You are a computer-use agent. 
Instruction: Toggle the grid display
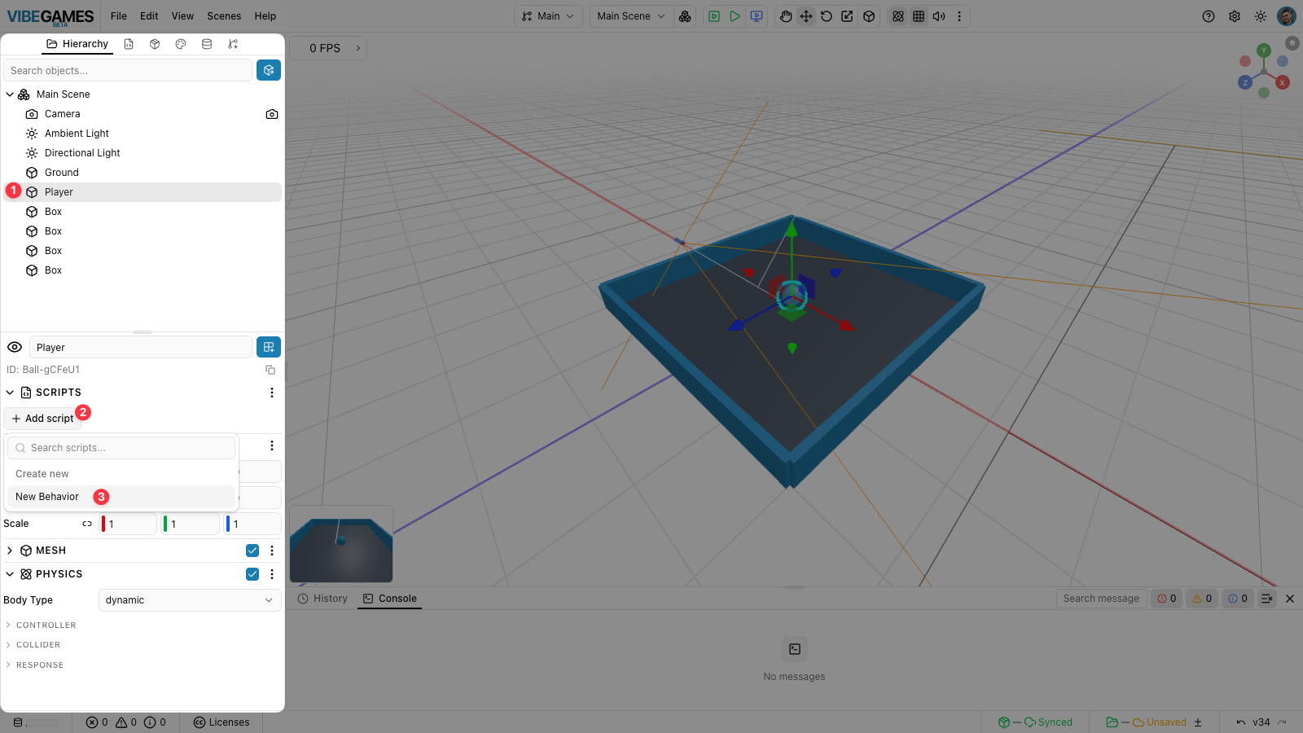pyautogui.click(x=919, y=16)
